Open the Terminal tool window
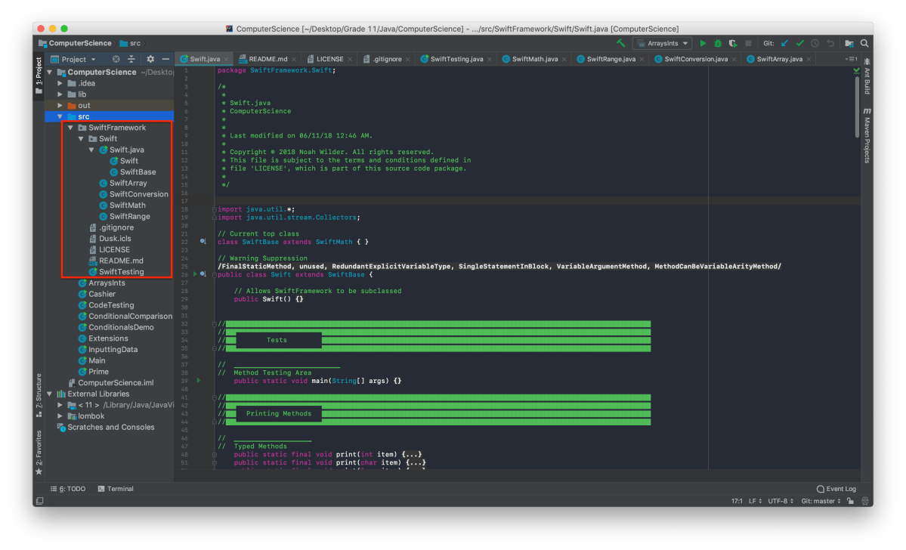The height and width of the screenshot is (550, 906). (116, 489)
